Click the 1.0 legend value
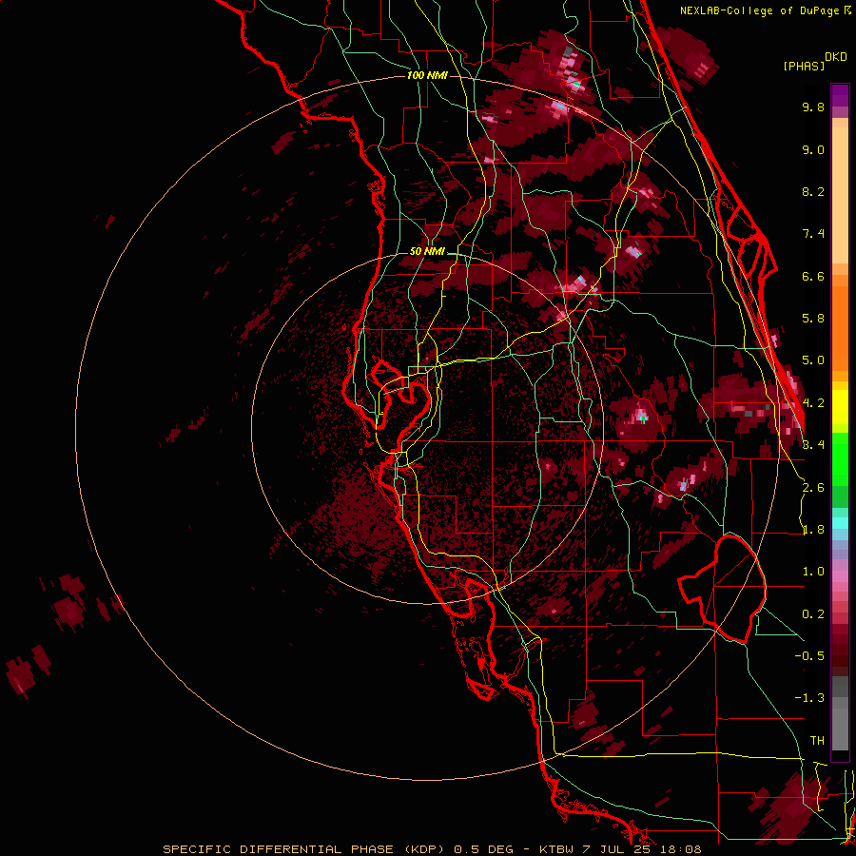856x856 pixels. (813, 572)
